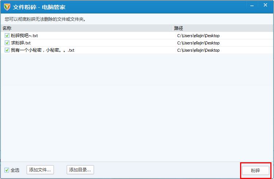Click the path cell of 求粉碎.txt
This screenshot has width=274, height=179.
[198, 43]
